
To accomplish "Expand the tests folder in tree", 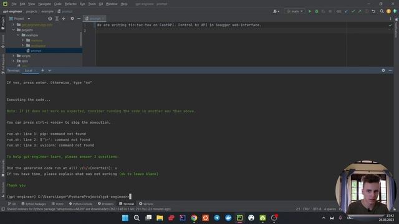I will click(x=14, y=61).
